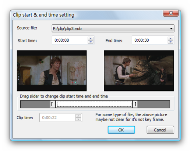Click the end bracket slider handle
This screenshot has width=191, height=151.
coord(135,104)
